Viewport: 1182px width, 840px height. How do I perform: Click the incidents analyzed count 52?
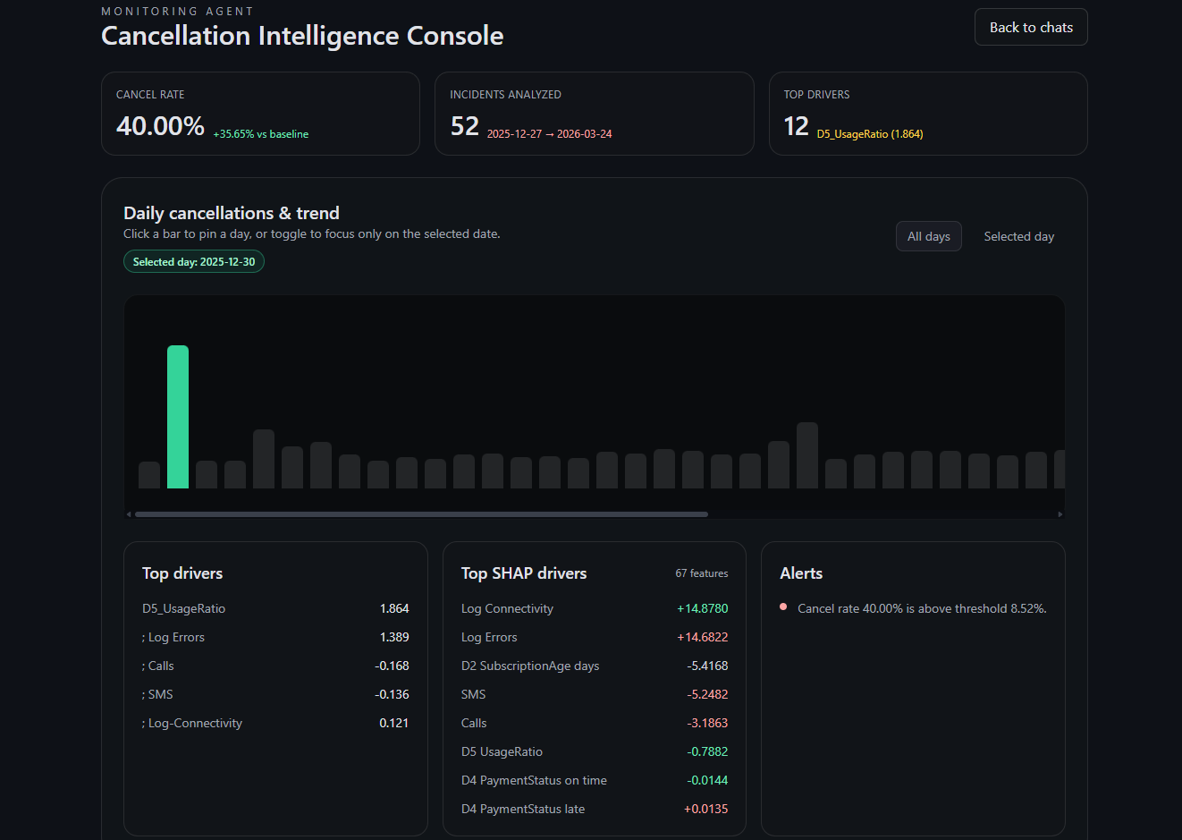pyautogui.click(x=465, y=126)
